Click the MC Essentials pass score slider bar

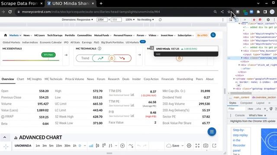(x=31, y=60)
